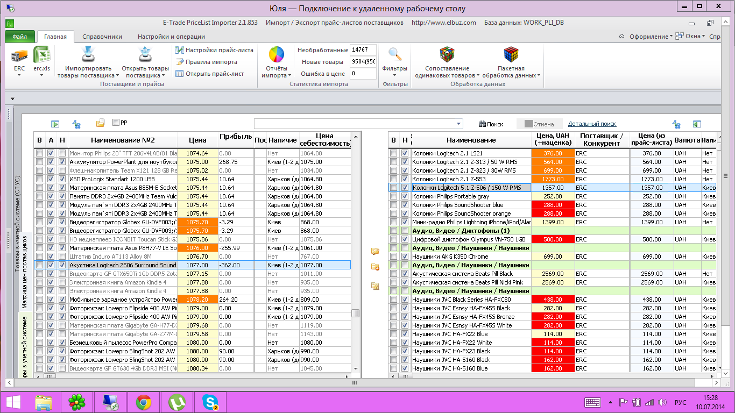735x413 pixels.
Task: Click the Remote Desktop icon on the taskbar
Action: (110, 402)
